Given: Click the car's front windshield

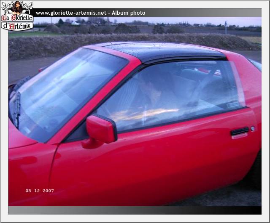Looking at the screenshot, I should 67,93.
